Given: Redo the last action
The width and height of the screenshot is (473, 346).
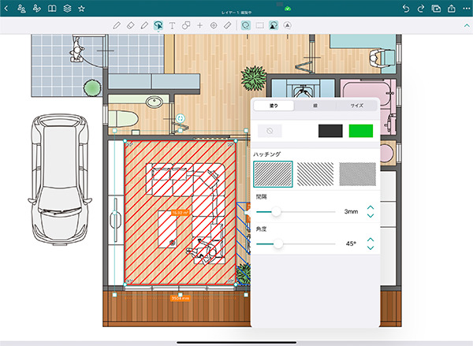Looking at the screenshot, I should (x=422, y=8).
